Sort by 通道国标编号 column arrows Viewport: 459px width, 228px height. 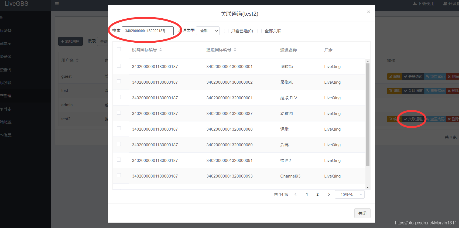click(x=235, y=50)
